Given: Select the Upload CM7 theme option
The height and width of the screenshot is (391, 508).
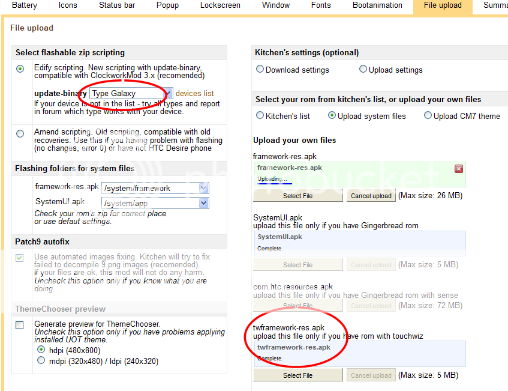Looking at the screenshot, I should pos(428,116).
